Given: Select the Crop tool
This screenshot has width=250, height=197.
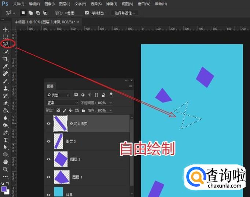Looking at the screenshot, I should [5, 59].
